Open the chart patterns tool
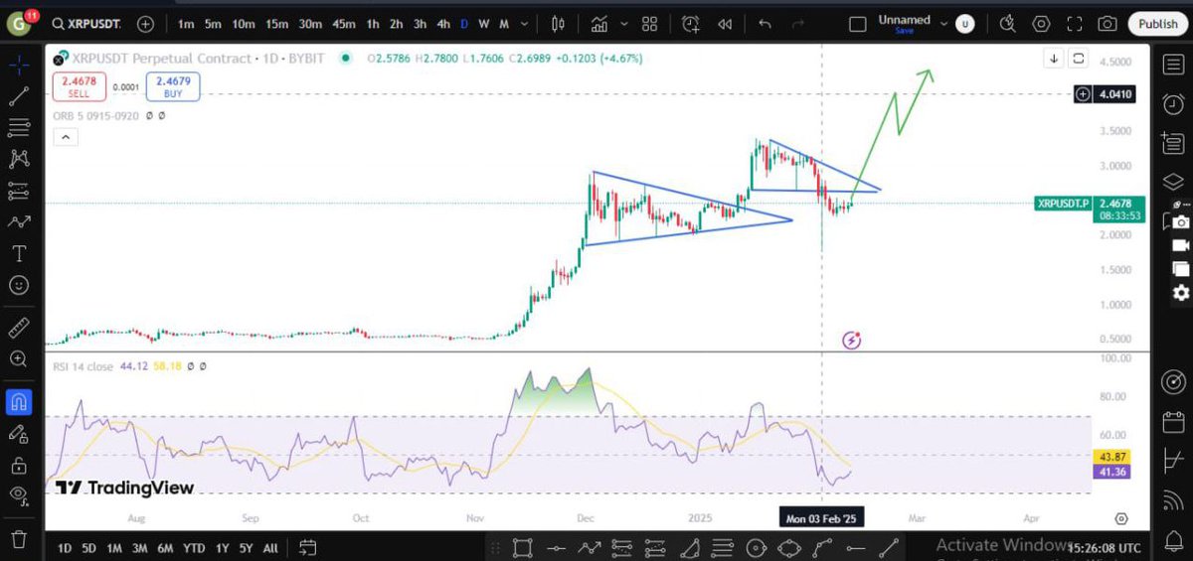Viewport: 1193px width, 561px height. point(18,159)
